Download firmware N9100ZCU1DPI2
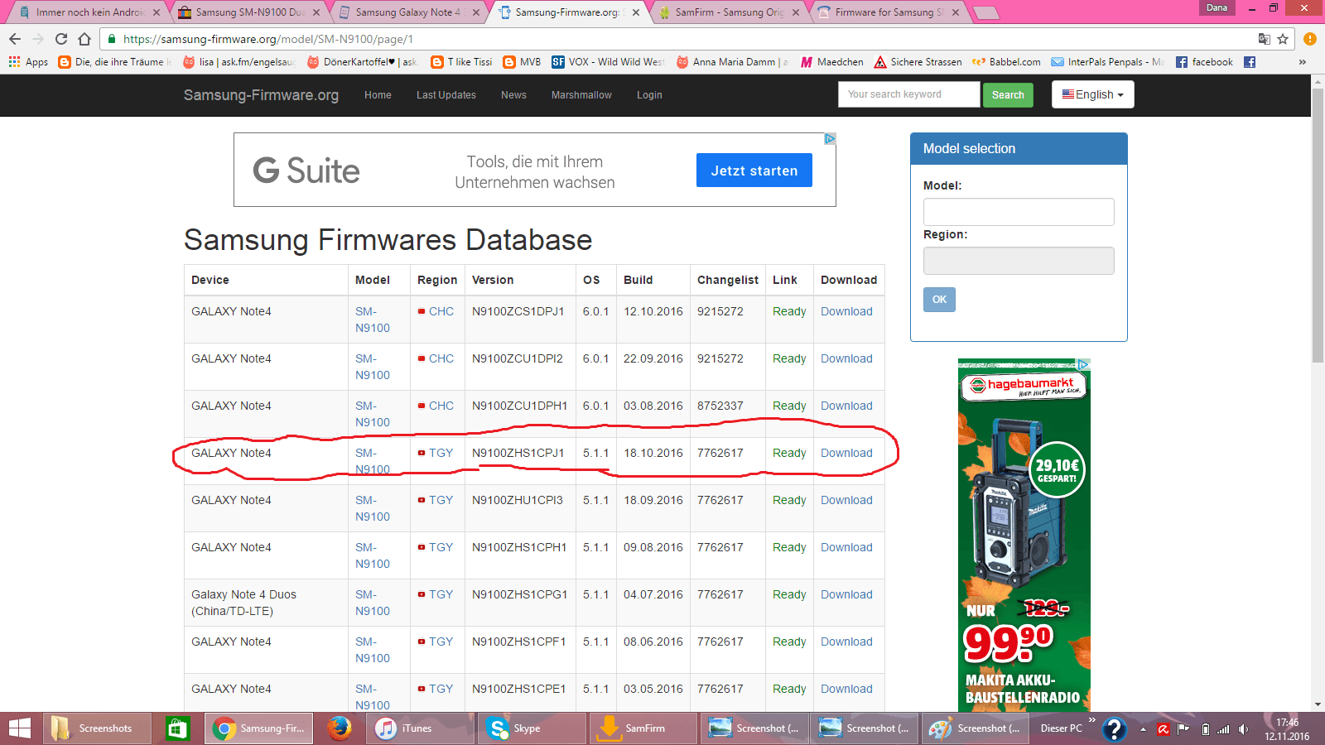Image resolution: width=1325 pixels, height=745 pixels. [x=846, y=358]
